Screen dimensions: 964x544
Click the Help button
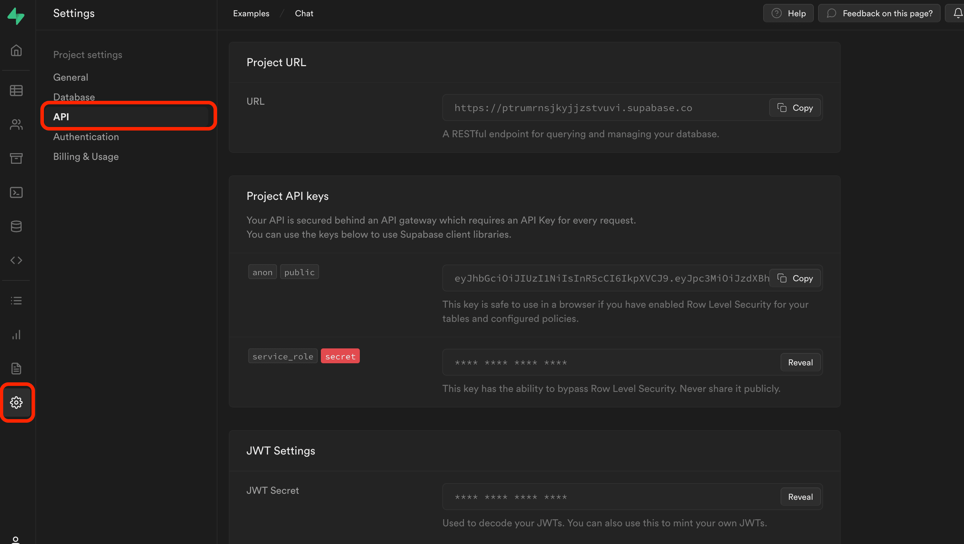coord(788,13)
